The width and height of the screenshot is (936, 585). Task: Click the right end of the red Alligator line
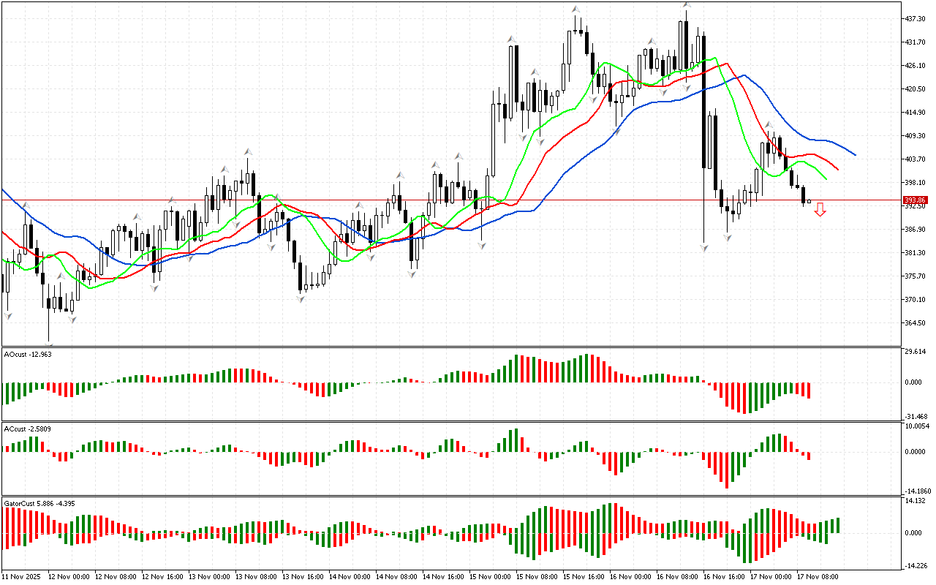click(x=837, y=169)
